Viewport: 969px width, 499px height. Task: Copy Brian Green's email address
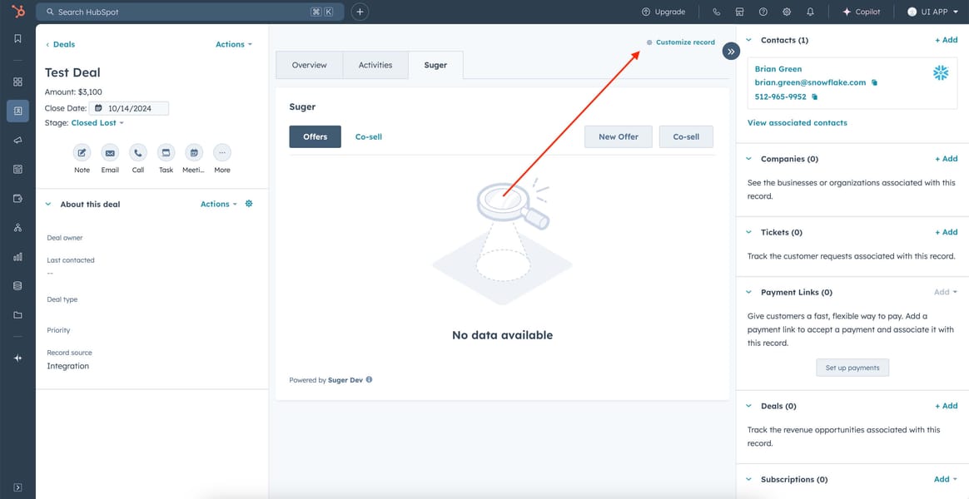click(874, 82)
